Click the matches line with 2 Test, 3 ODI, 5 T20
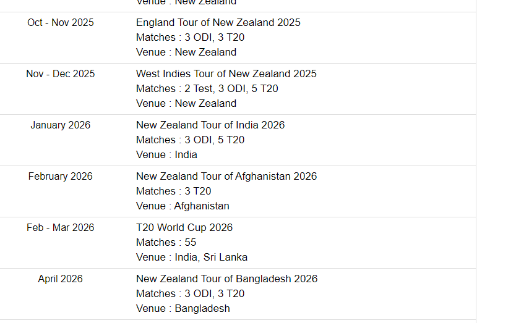 click(x=207, y=89)
